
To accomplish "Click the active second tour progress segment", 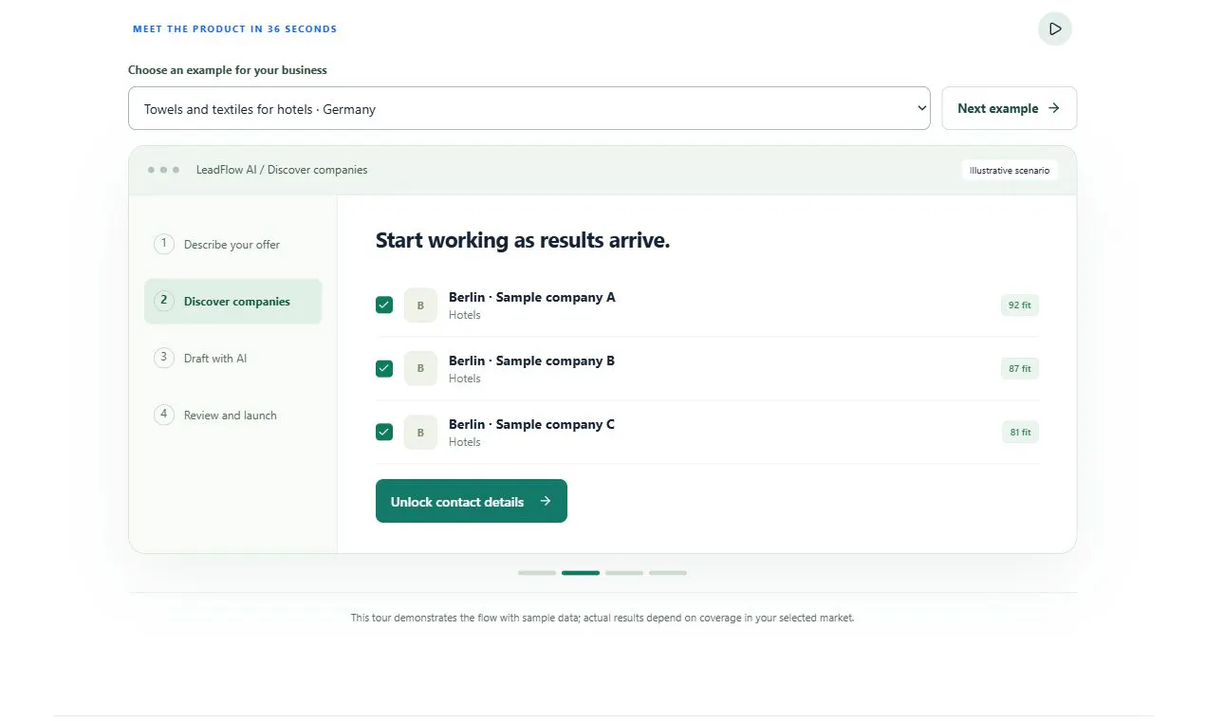I will click(x=581, y=573).
